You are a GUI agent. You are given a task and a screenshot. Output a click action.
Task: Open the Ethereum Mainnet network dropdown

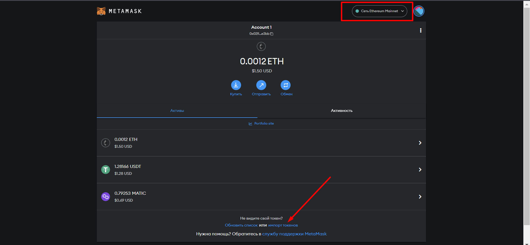(x=379, y=11)
